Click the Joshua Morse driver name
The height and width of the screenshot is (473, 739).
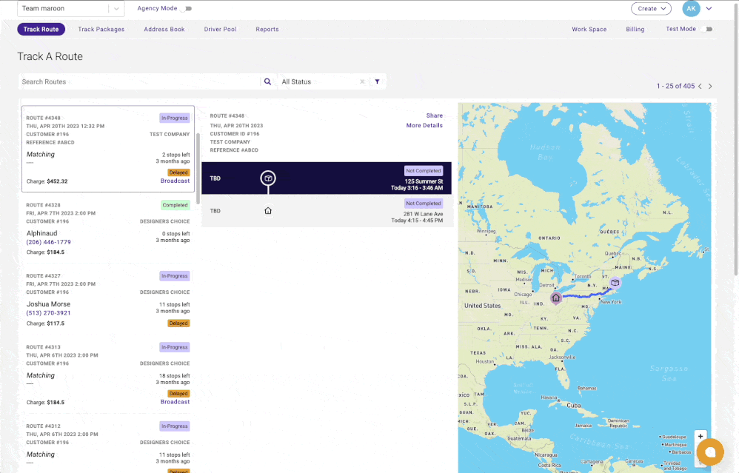[48, 304]
